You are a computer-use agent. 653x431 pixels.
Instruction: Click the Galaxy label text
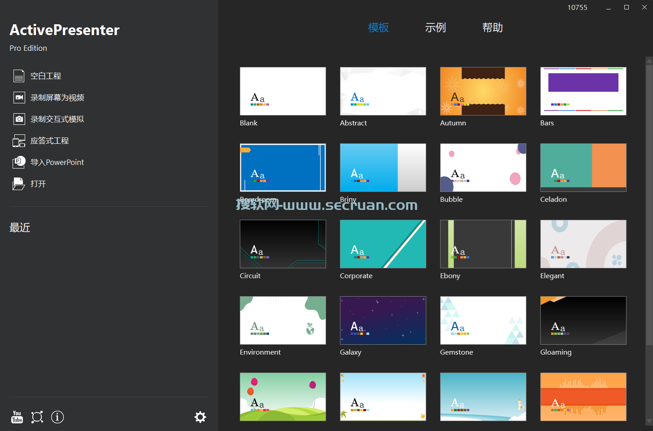(351, 352)
